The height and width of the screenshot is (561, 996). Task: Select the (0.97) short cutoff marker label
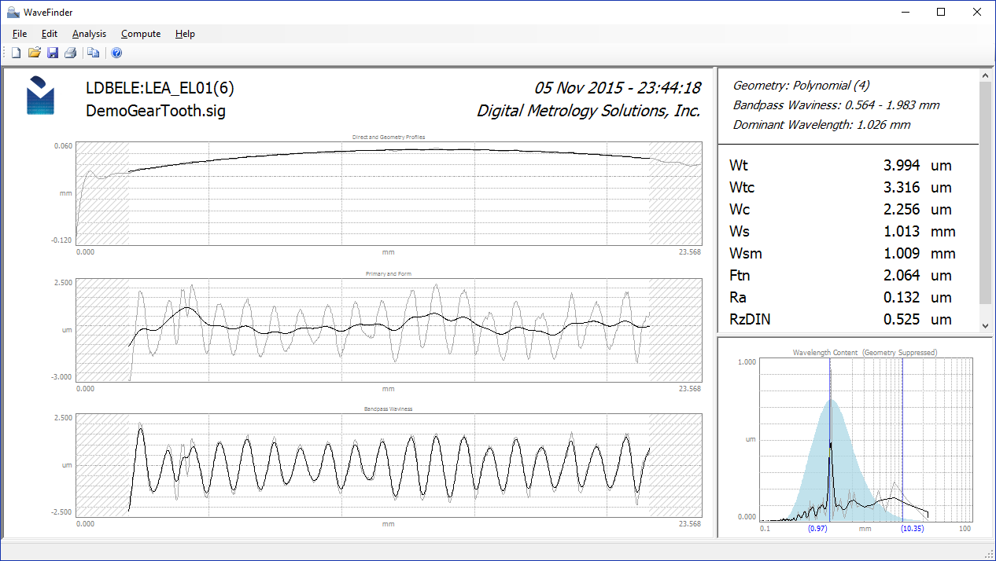pyautogui.click(x=817, y=529)
